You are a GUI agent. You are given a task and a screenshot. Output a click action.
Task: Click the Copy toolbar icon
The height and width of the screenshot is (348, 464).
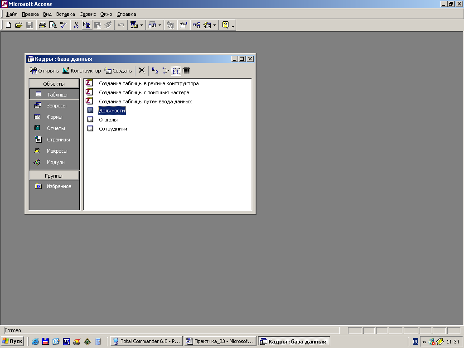[87, 25]
